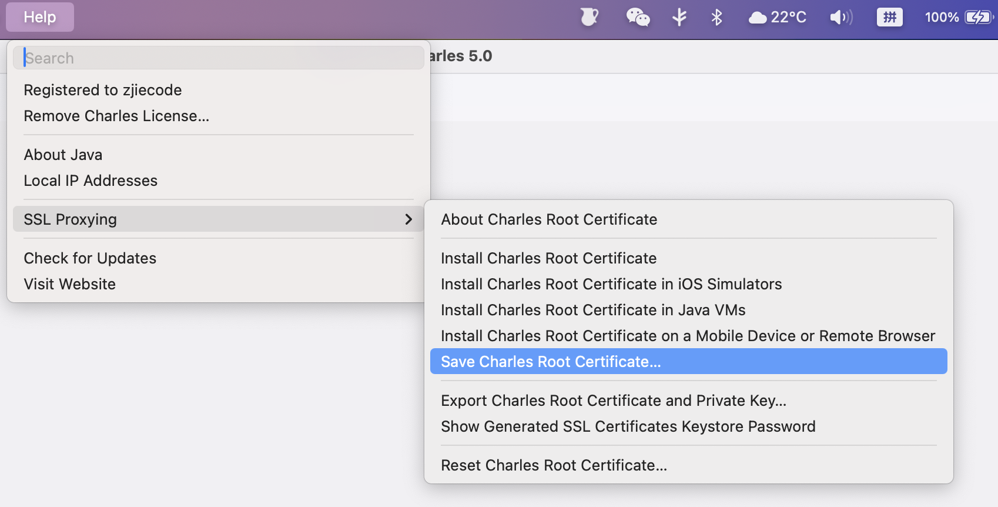Click the battery charging icon
This screenshot has height=507, width=998.
(x=979, y=17)
